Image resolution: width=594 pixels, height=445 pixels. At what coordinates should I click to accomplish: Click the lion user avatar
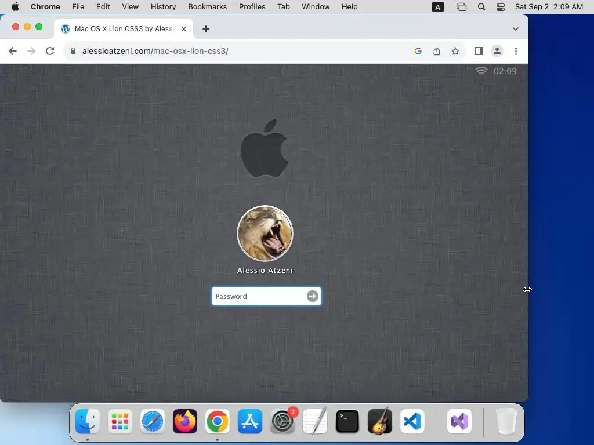coord(265,234)
